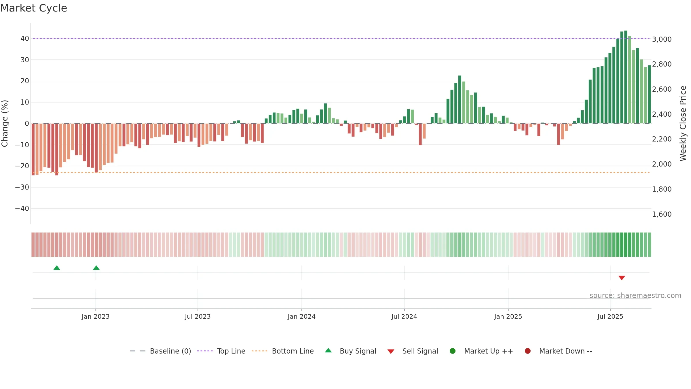Click the 30 change axis label
691x389 pixels.
[x=25, y=60]
